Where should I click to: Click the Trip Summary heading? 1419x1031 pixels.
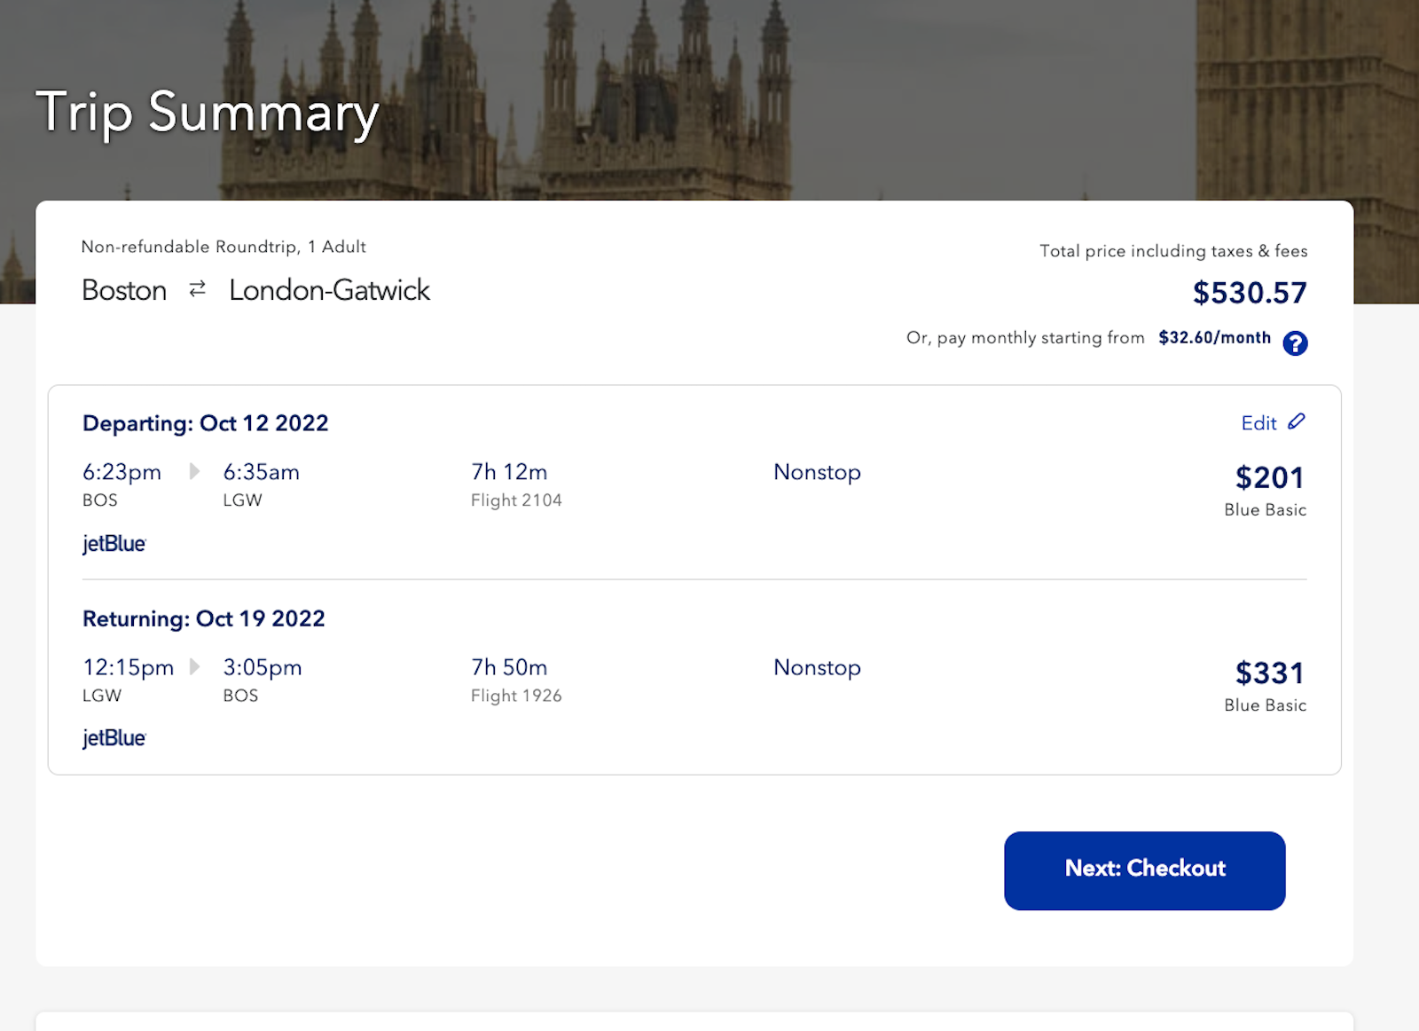pos(206,113)
